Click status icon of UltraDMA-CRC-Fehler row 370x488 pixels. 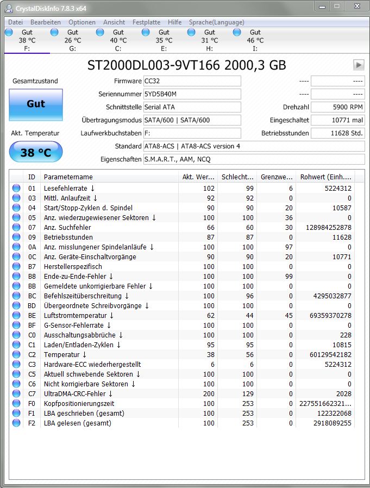pos(16,393)
